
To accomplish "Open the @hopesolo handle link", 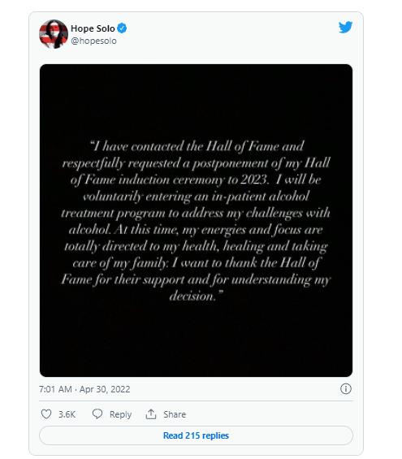I will pos(93,41).
